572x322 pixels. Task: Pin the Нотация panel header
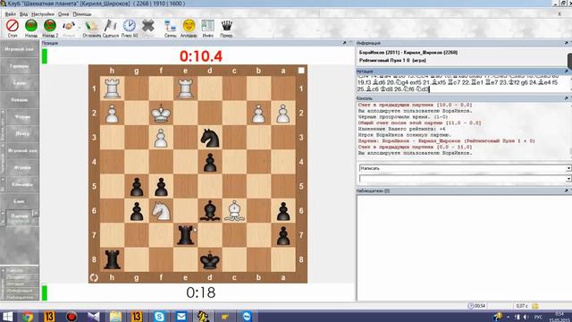coord(566,72)
